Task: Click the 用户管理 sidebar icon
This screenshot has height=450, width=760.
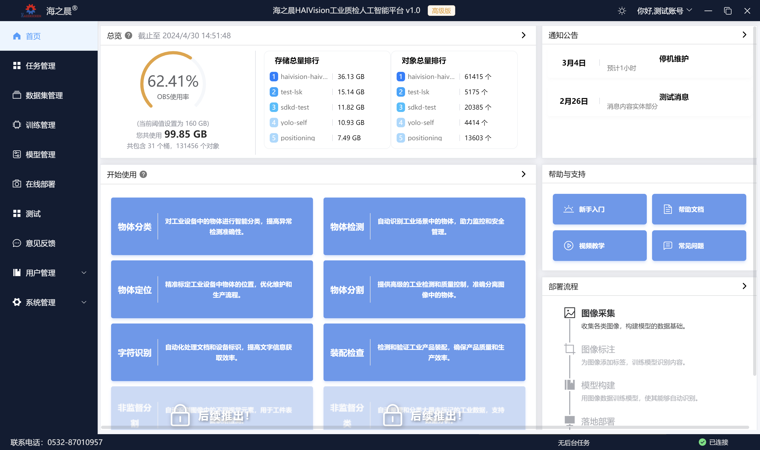Action: (x=17, y=273)
